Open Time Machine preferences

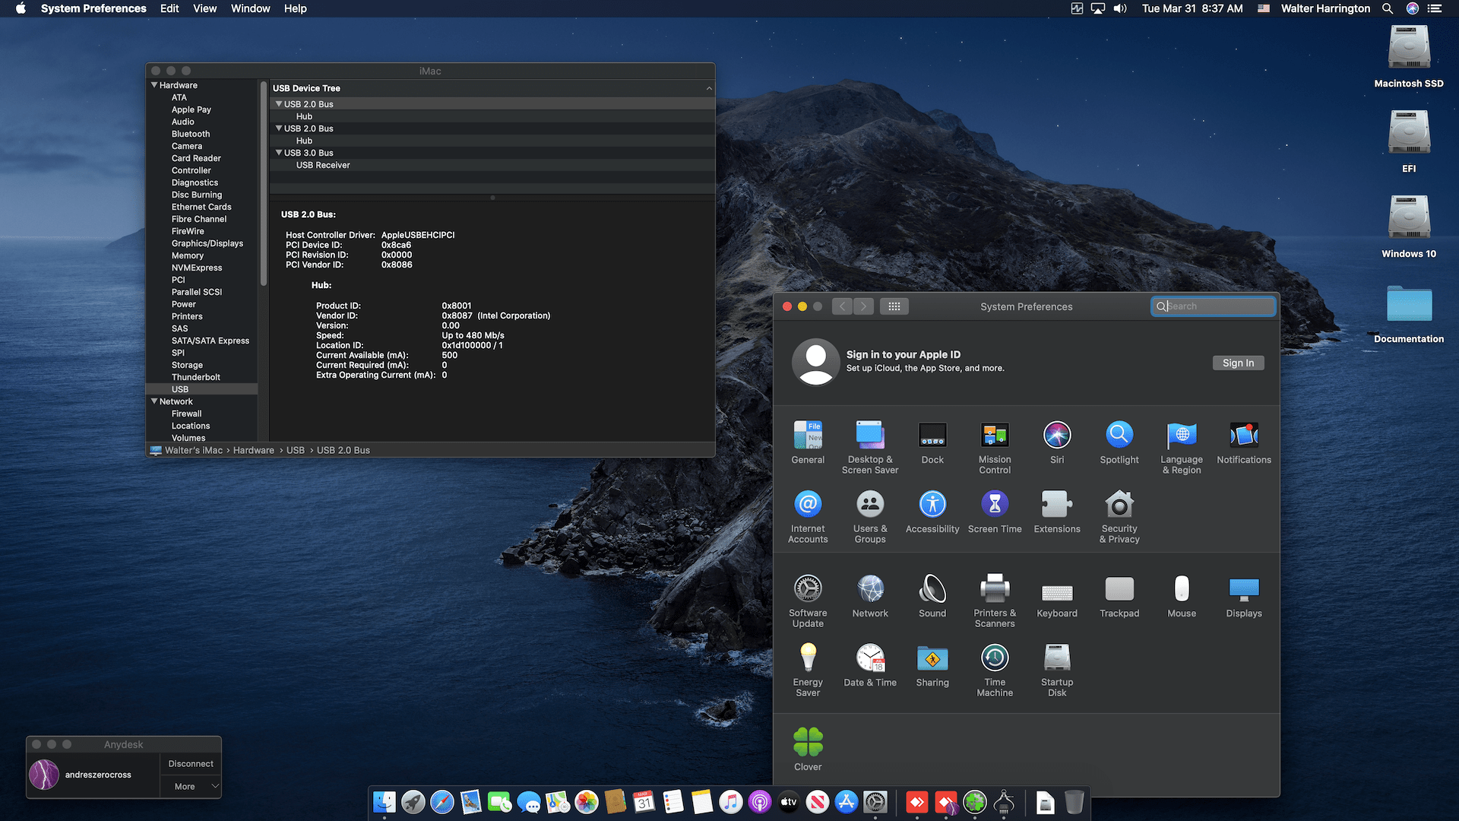click(995, 670)
